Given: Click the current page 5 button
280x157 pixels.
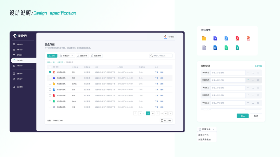Looking at the screenshot, I should coord(148,113).
